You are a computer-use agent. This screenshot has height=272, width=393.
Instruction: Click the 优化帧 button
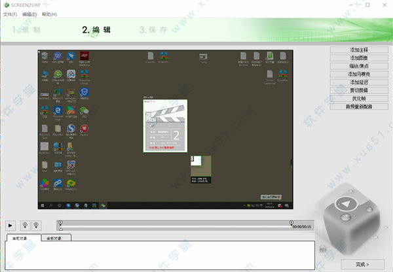point(358,98)
